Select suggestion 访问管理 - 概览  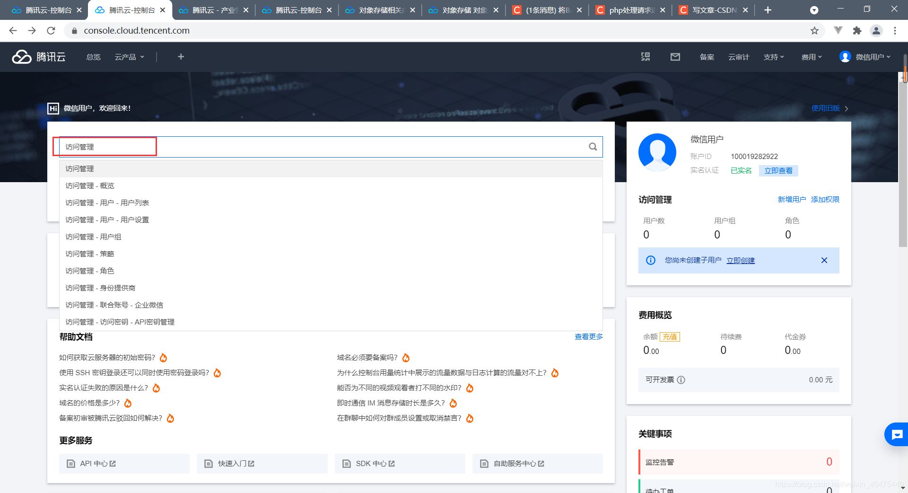tap(331, 186)
